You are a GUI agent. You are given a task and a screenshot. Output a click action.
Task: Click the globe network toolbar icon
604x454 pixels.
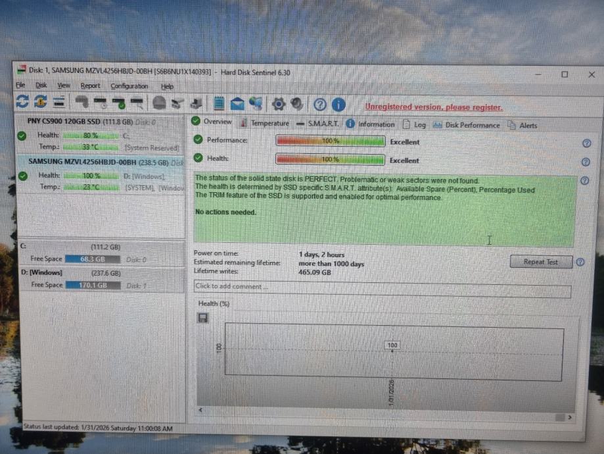coord(256,104)
